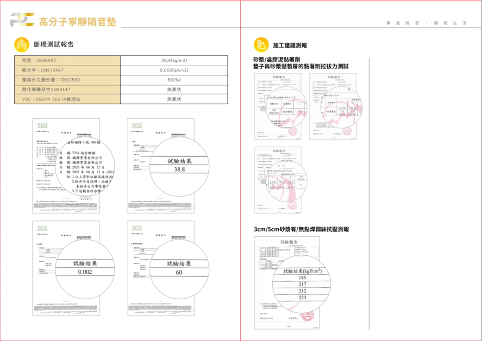Image resolution: width=482 pixels, height=341 pixels.
Task: Select the table cell 壓縮永久變形量：CNS3560
Action: tap(67, 80)
